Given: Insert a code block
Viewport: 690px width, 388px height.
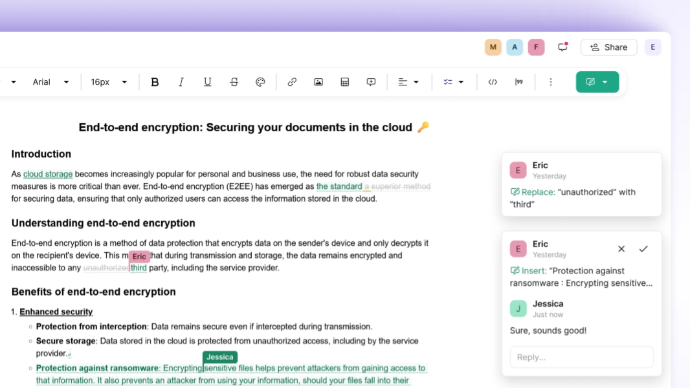Looking at the screenshot, I should [493, 82].
